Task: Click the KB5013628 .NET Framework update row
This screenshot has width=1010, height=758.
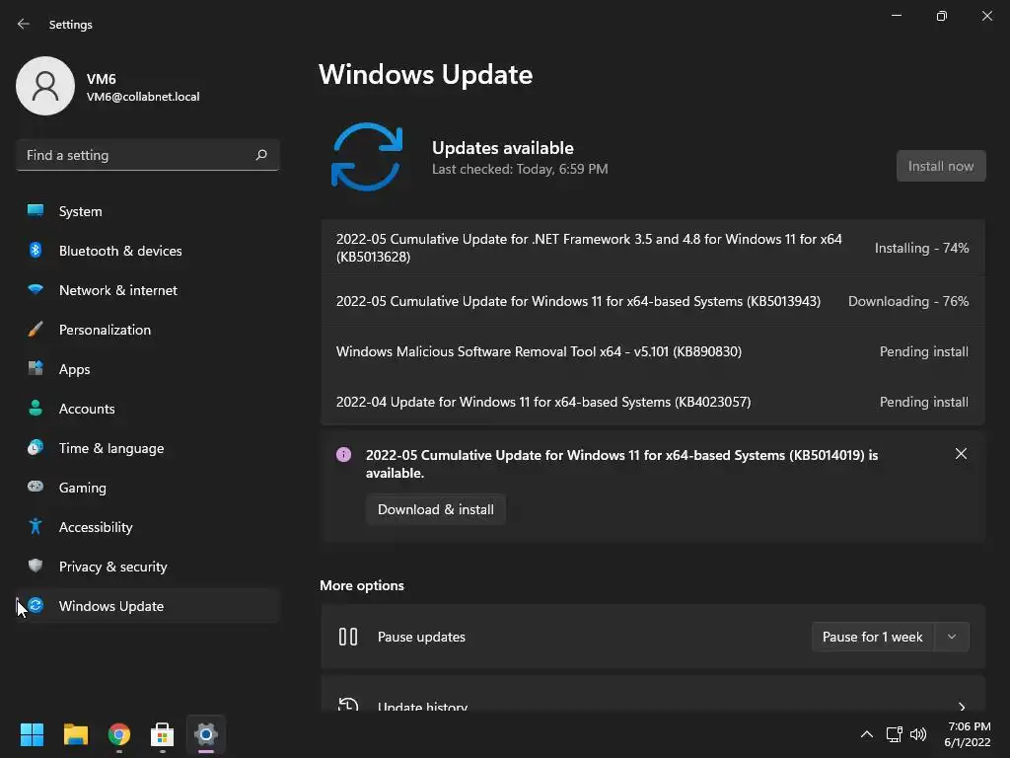Action: coord(653,248)
